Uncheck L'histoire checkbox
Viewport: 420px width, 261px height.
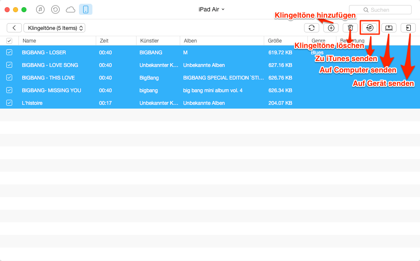(9, 103)
